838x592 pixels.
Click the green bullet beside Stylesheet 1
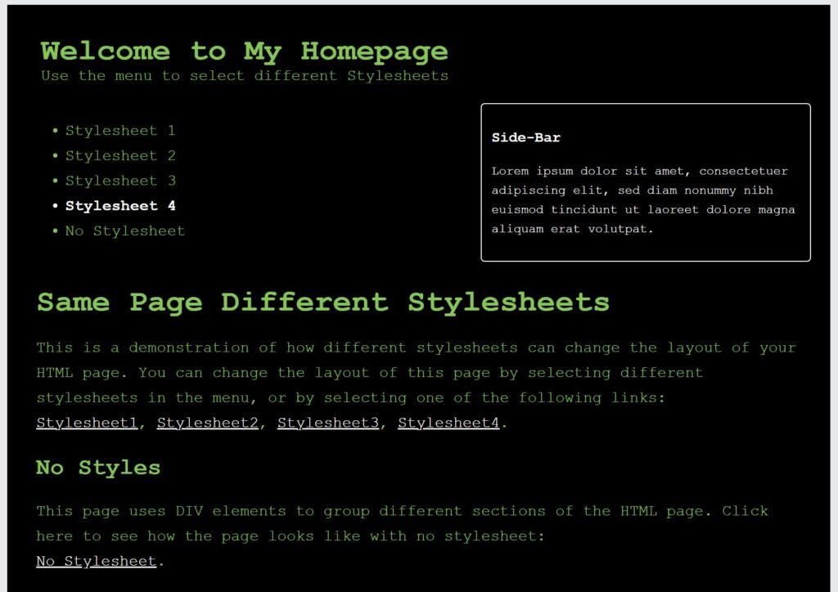[x=55, y=131]
